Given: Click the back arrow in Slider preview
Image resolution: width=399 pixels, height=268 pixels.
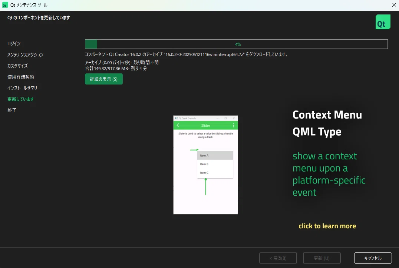Looking at the screenshot, I should (x=178, y=125).
